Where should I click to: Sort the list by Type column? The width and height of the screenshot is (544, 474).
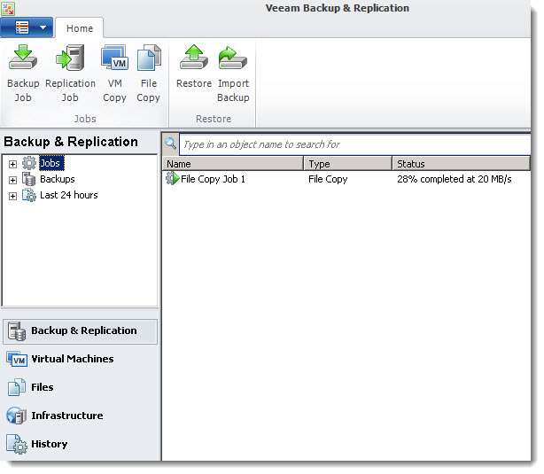pos(348,163)
